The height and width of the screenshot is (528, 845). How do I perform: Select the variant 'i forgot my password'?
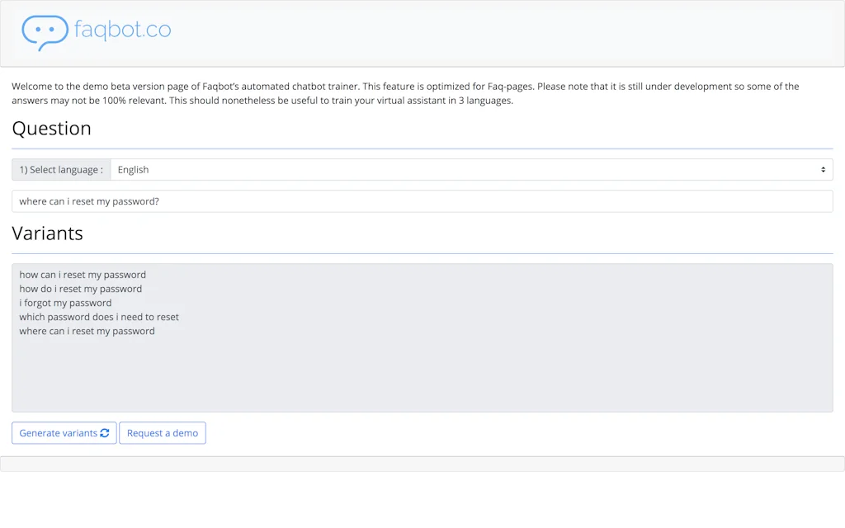tap(64, 303)
